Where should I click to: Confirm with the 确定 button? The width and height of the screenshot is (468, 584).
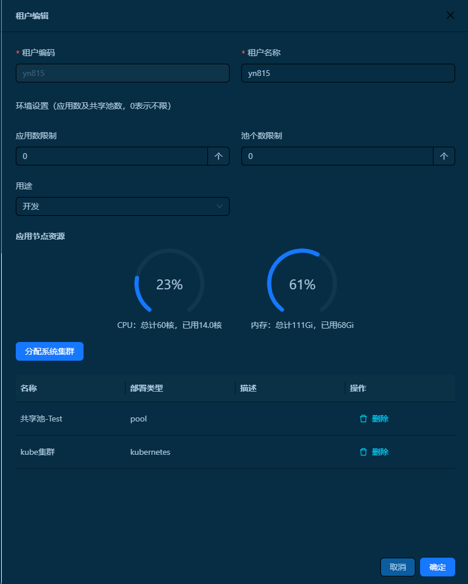[x=438, y=567]
